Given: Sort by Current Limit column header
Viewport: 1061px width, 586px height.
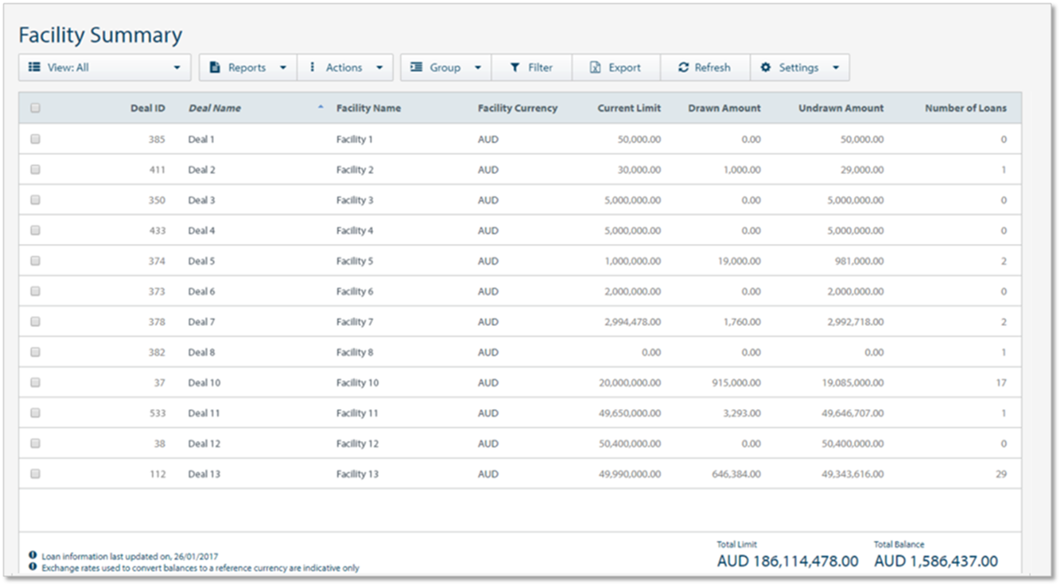Looking at the screenshot, I should [x=629, y=108].
